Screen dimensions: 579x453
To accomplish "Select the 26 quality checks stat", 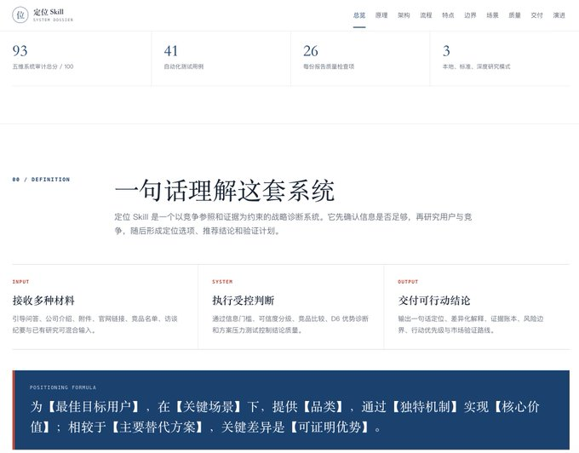I will point(360,59).
